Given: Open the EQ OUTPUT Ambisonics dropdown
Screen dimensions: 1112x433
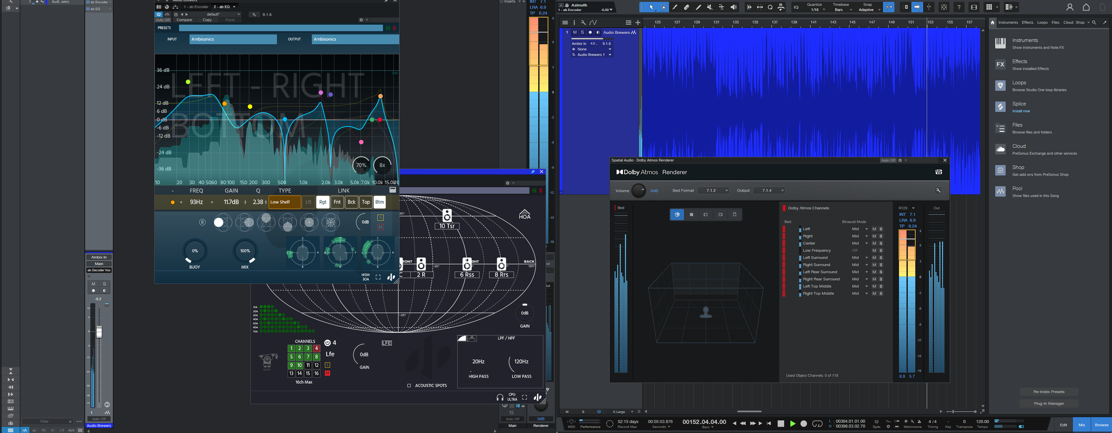Looking at the screenshot, I should coord(355,39).
